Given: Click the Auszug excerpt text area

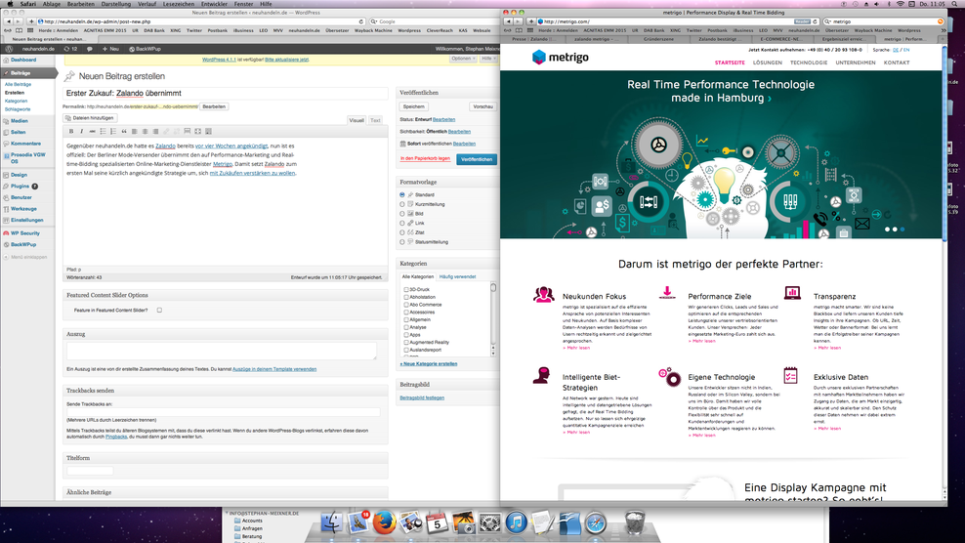Looking at the screenshot, I should click(222, 351).
